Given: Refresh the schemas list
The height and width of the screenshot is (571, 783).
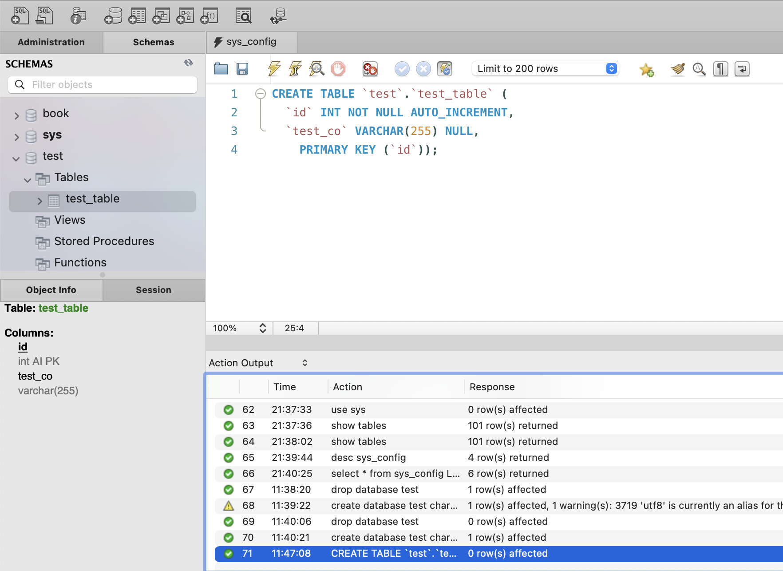Looking at the screenshot, I should 189,63.
